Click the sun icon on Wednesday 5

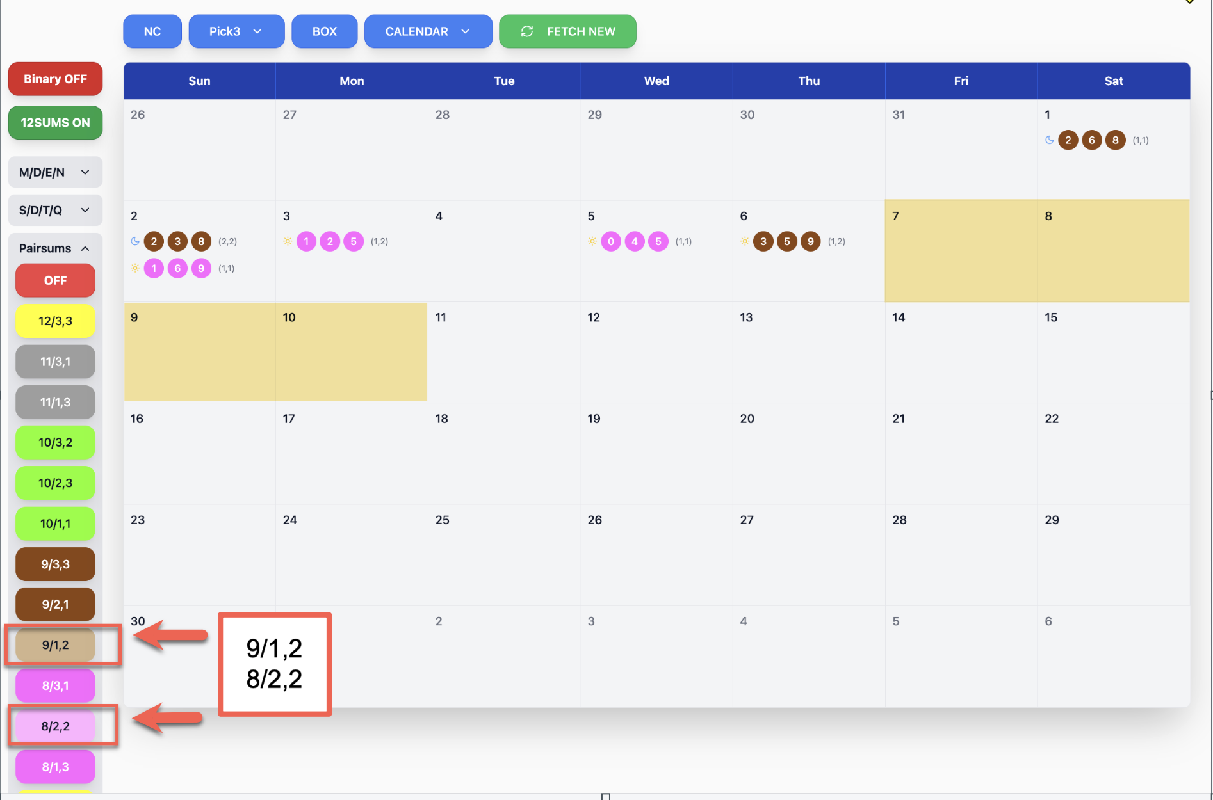point(592,241)
